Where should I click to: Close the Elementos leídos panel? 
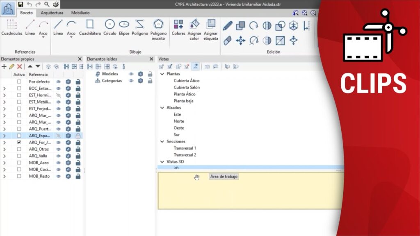(151, 59)
